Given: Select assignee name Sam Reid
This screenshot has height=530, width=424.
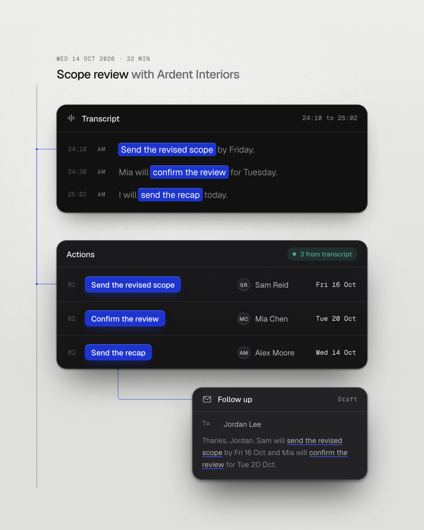Looking at the screenshot, I should [272, 285].
